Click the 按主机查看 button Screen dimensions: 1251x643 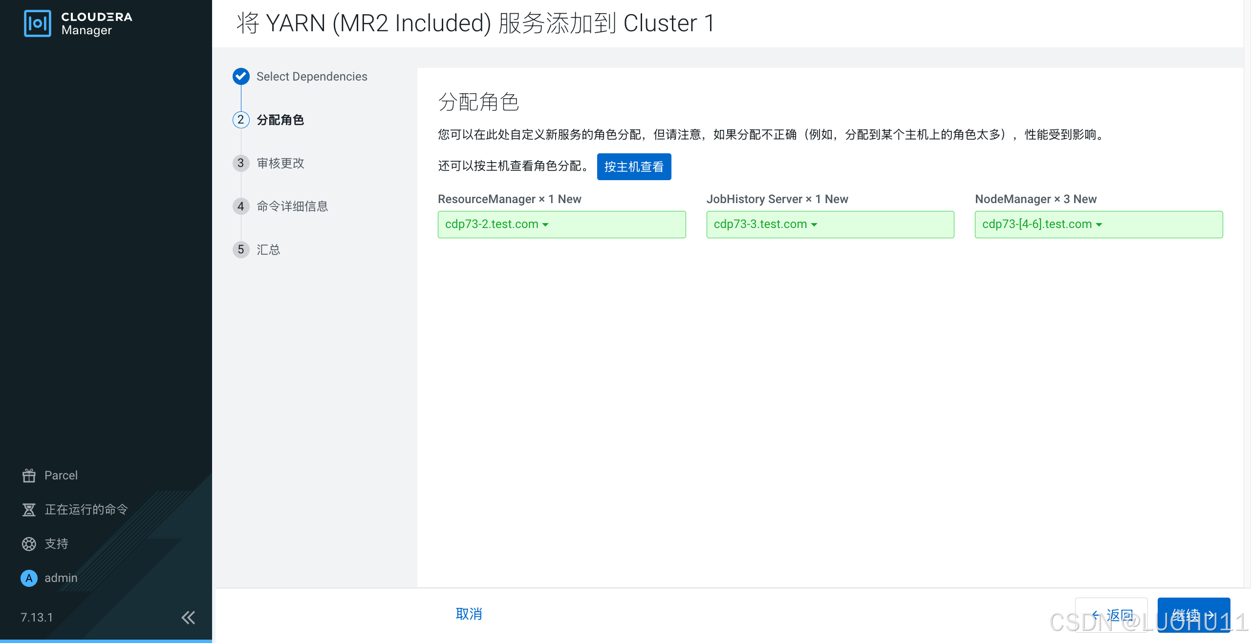point(634,166)
